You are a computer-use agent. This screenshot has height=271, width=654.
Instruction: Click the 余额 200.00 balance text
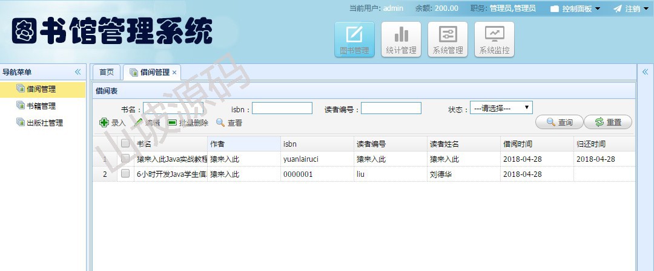point(437,8)
